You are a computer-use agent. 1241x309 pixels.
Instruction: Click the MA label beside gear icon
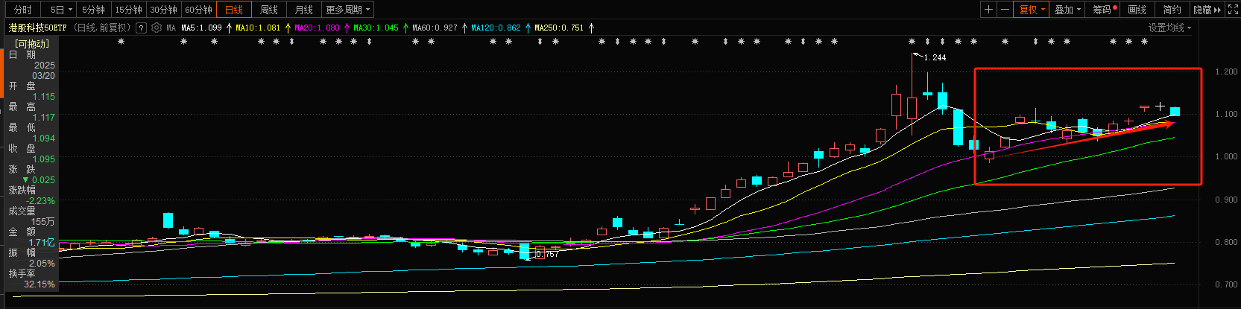171,28
